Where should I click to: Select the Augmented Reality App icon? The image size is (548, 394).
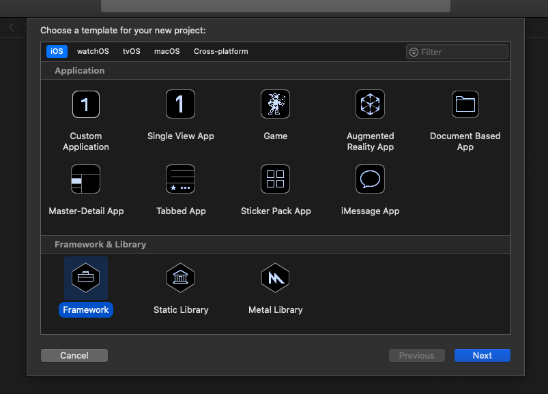370,104
